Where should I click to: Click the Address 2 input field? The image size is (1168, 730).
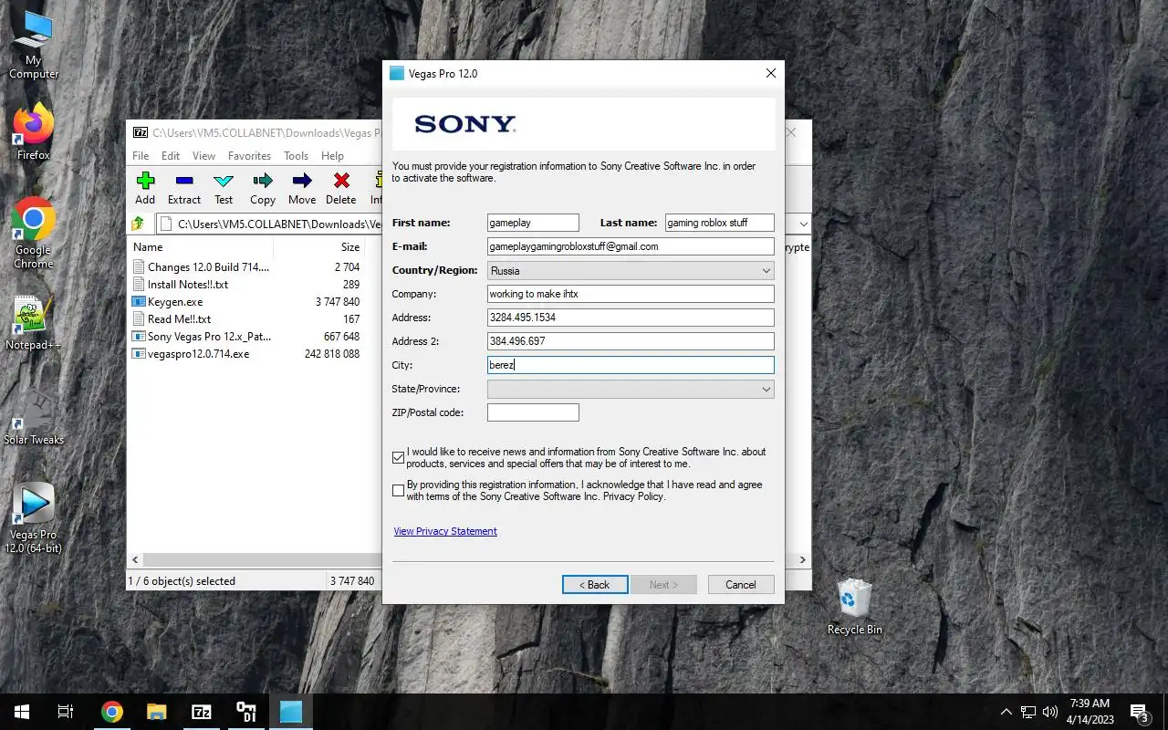[631, 341]
